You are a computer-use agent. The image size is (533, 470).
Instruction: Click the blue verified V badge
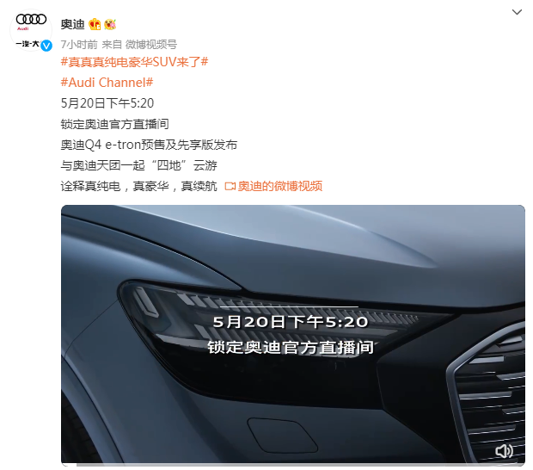46,46
